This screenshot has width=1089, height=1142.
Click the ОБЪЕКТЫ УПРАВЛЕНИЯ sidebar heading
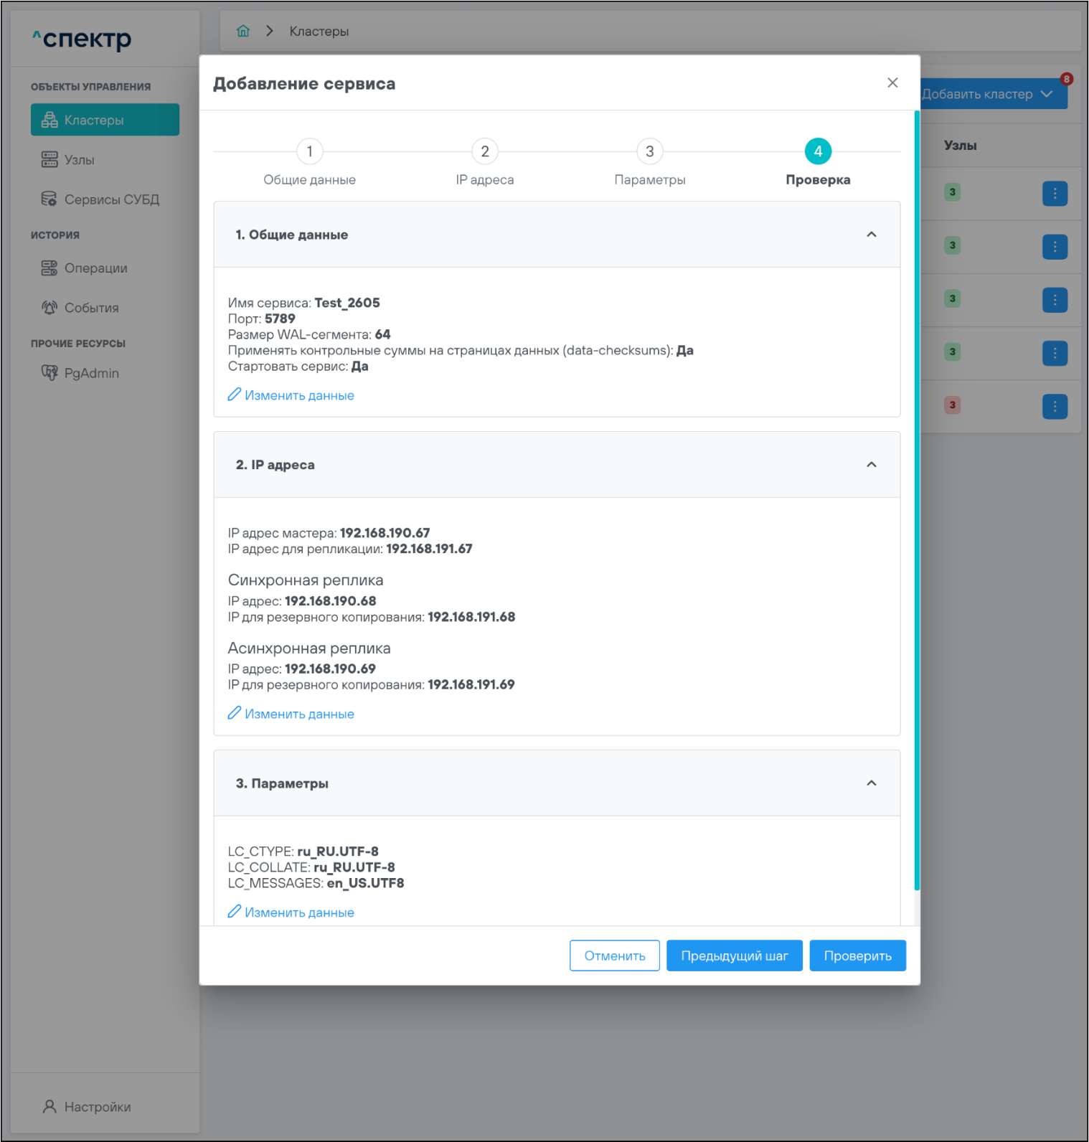[x=91, y=87]
